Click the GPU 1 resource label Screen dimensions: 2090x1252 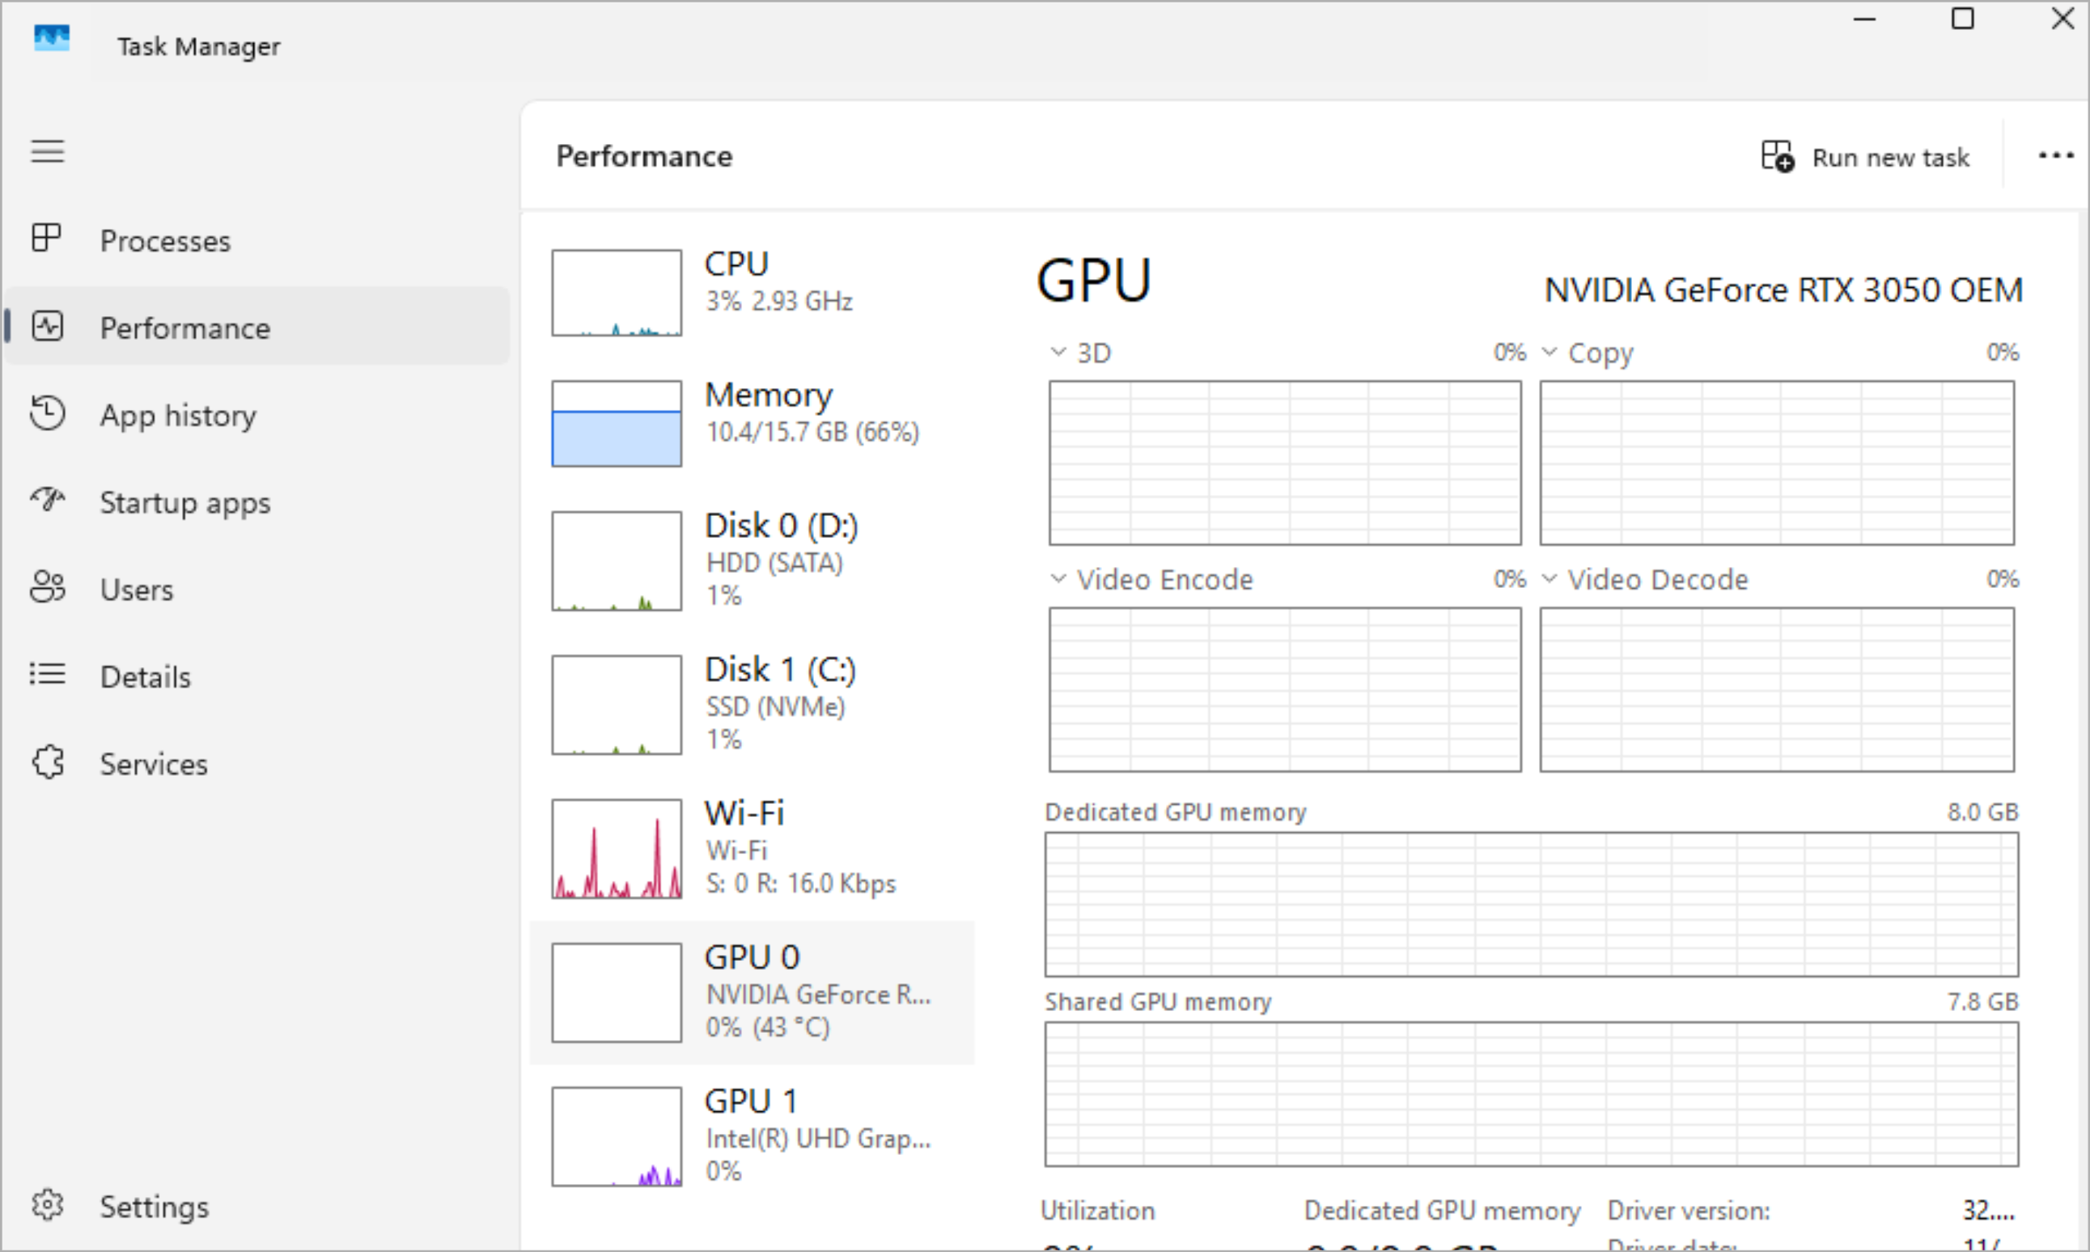tap(751, 1101)
